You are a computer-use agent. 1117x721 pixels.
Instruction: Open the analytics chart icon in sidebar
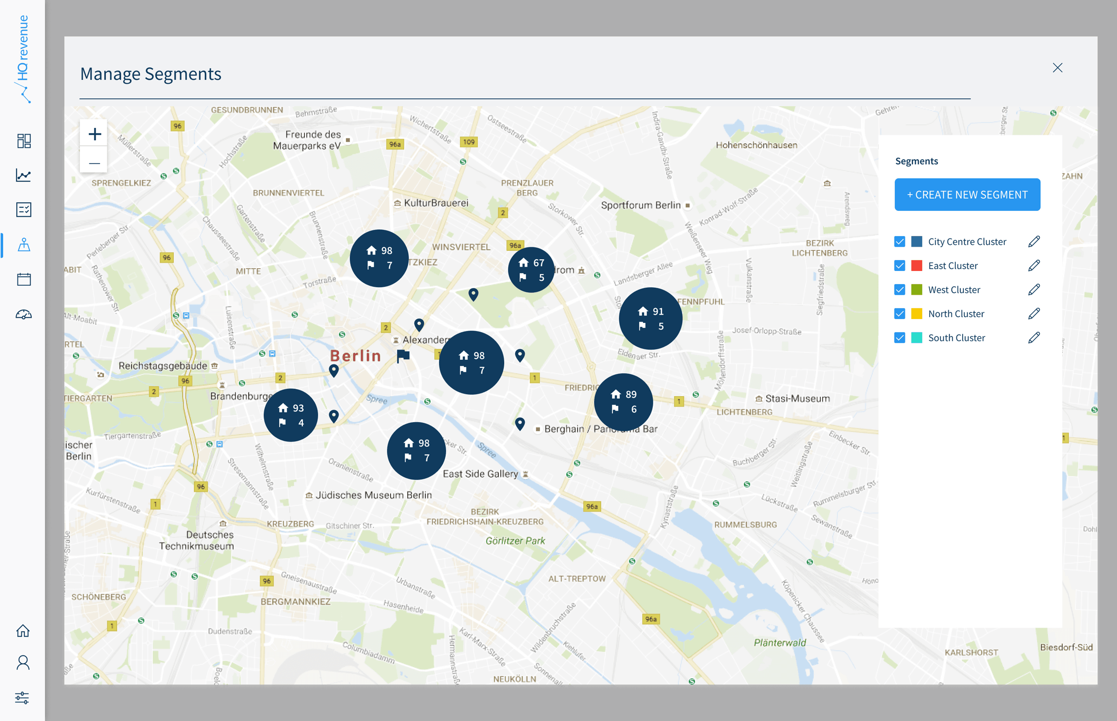[x=24, y=175]
